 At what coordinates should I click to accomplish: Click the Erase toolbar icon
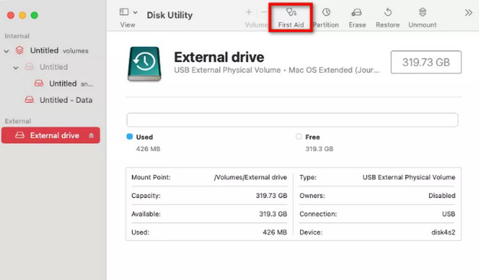pyautogui.click(x=357, y=17)
